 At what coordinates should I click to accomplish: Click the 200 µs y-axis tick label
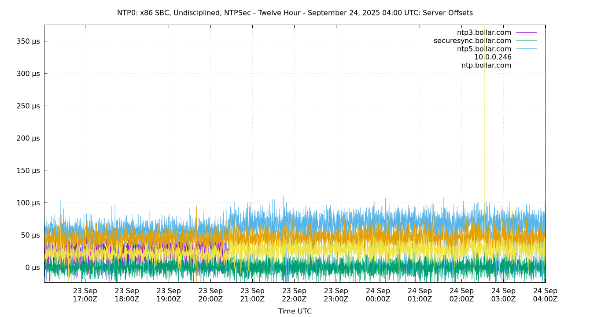[x=29, y=138]
